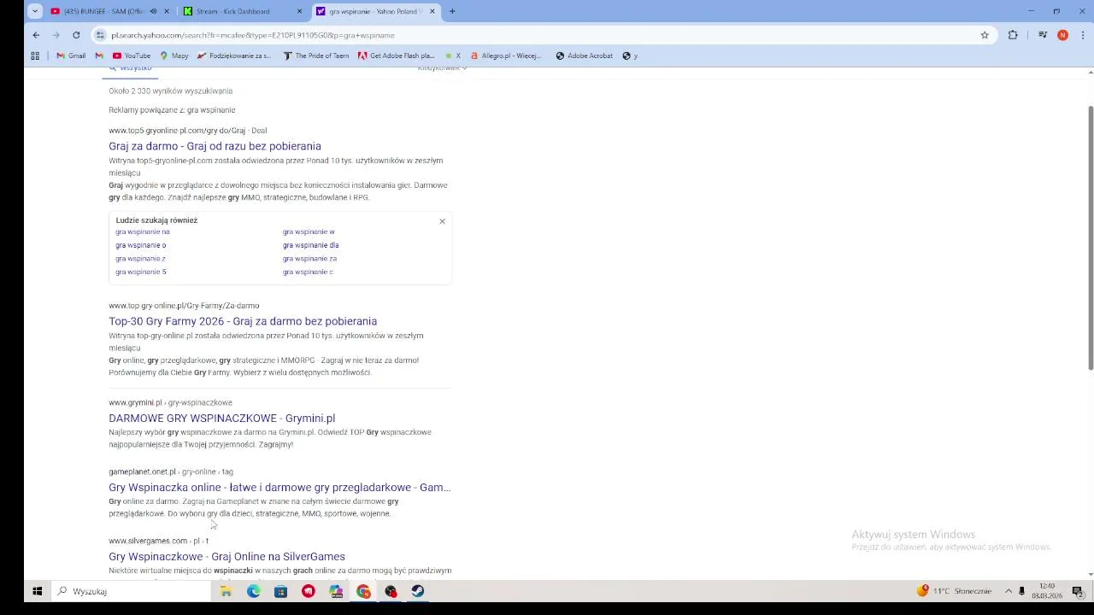Search suggestion gra wspinanie z
The image size is (1094, 615).
pyautogui.click(x=141, y=258)
